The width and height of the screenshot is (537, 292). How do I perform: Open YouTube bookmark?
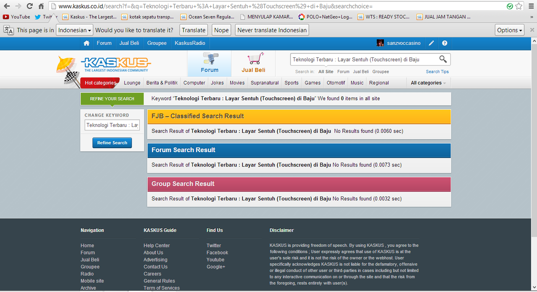[17, 17]
